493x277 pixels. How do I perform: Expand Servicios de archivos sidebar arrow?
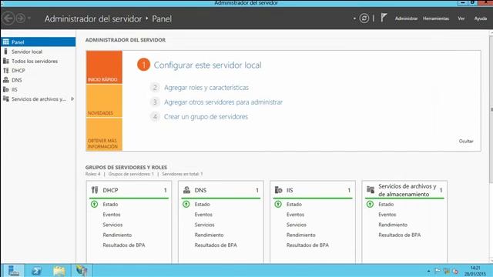tap(72, 99)
